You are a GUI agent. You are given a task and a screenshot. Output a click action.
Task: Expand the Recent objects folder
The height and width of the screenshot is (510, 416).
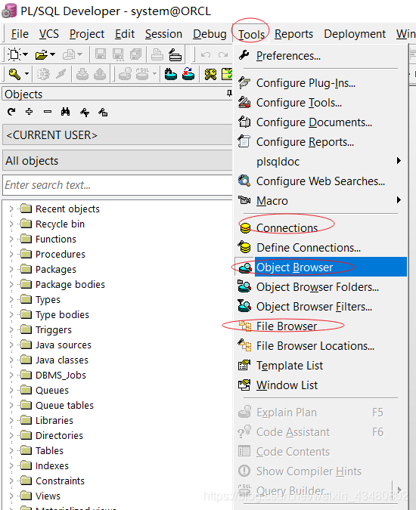(11, 209)
